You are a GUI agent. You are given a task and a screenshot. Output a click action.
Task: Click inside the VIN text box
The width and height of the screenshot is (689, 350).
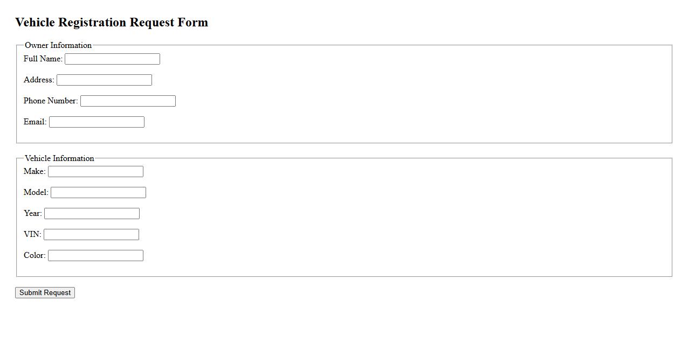tap(91, 234)
